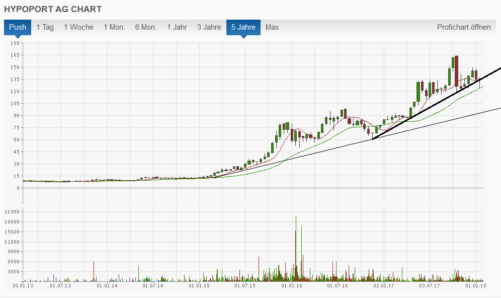
Task: Click the 150 price axis label
Action: point(15,67)
